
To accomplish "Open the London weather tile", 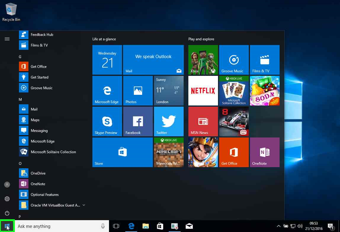I will click(x=169, y=90).
